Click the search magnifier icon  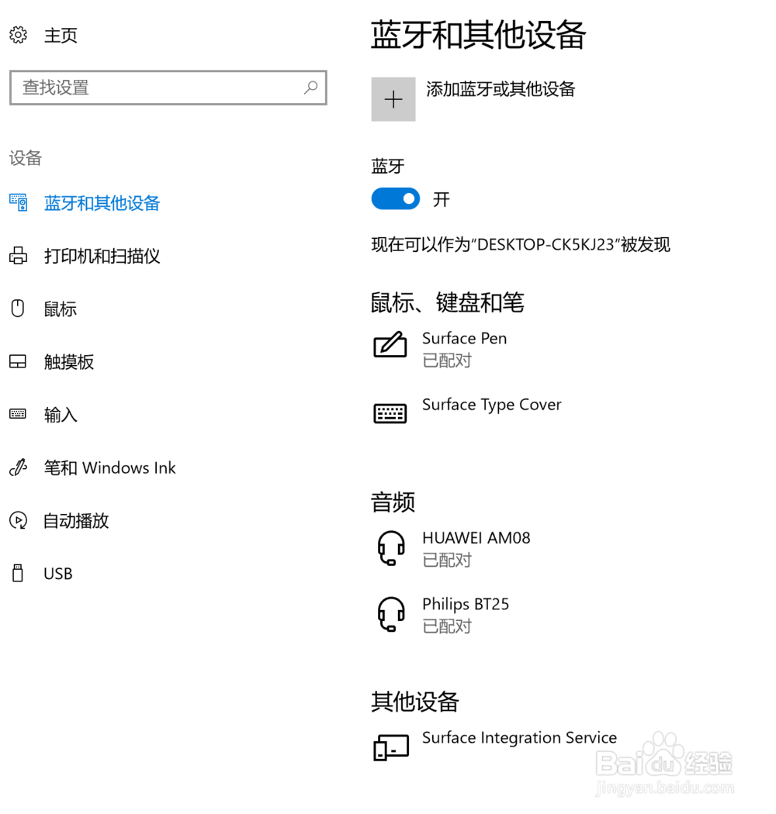point(311,87)
